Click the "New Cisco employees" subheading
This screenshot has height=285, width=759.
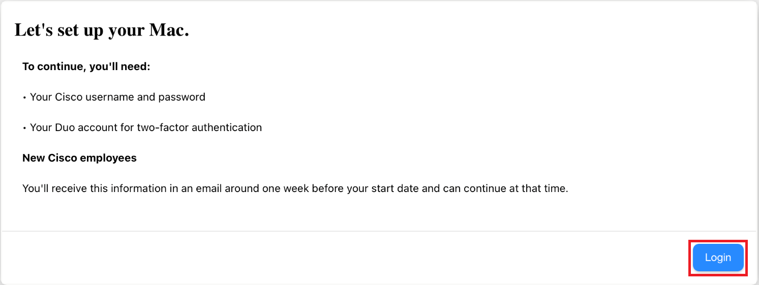click(79, 158)
